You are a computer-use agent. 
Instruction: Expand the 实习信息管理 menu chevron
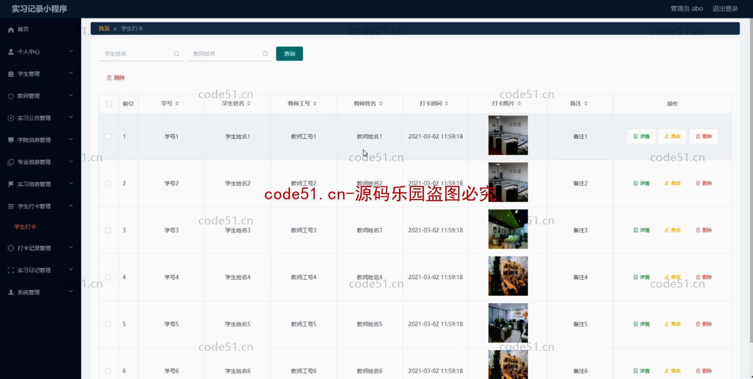click(71, 183)
